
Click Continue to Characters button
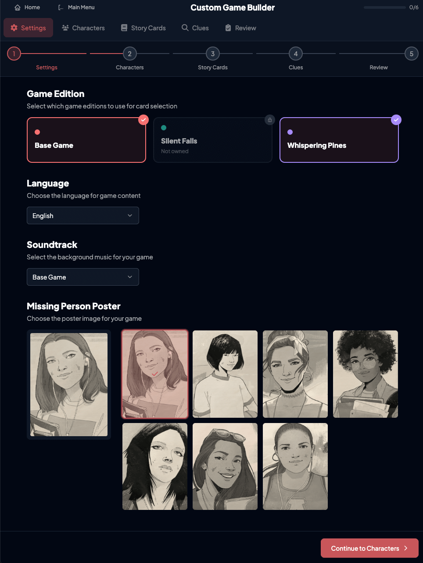(x=369, y=548)
